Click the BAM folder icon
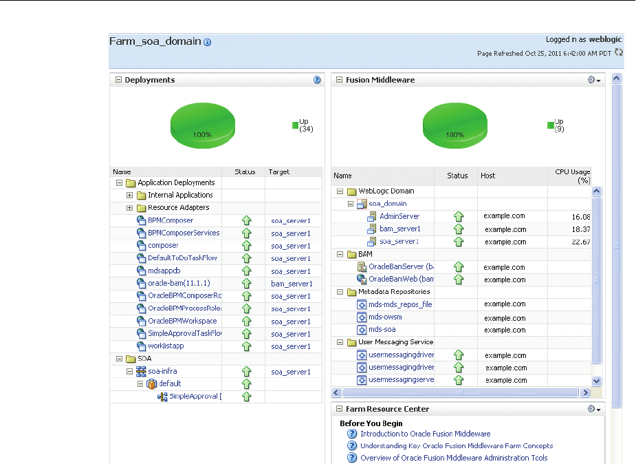This screenshot has width=636, height=464. click(351, 255)
